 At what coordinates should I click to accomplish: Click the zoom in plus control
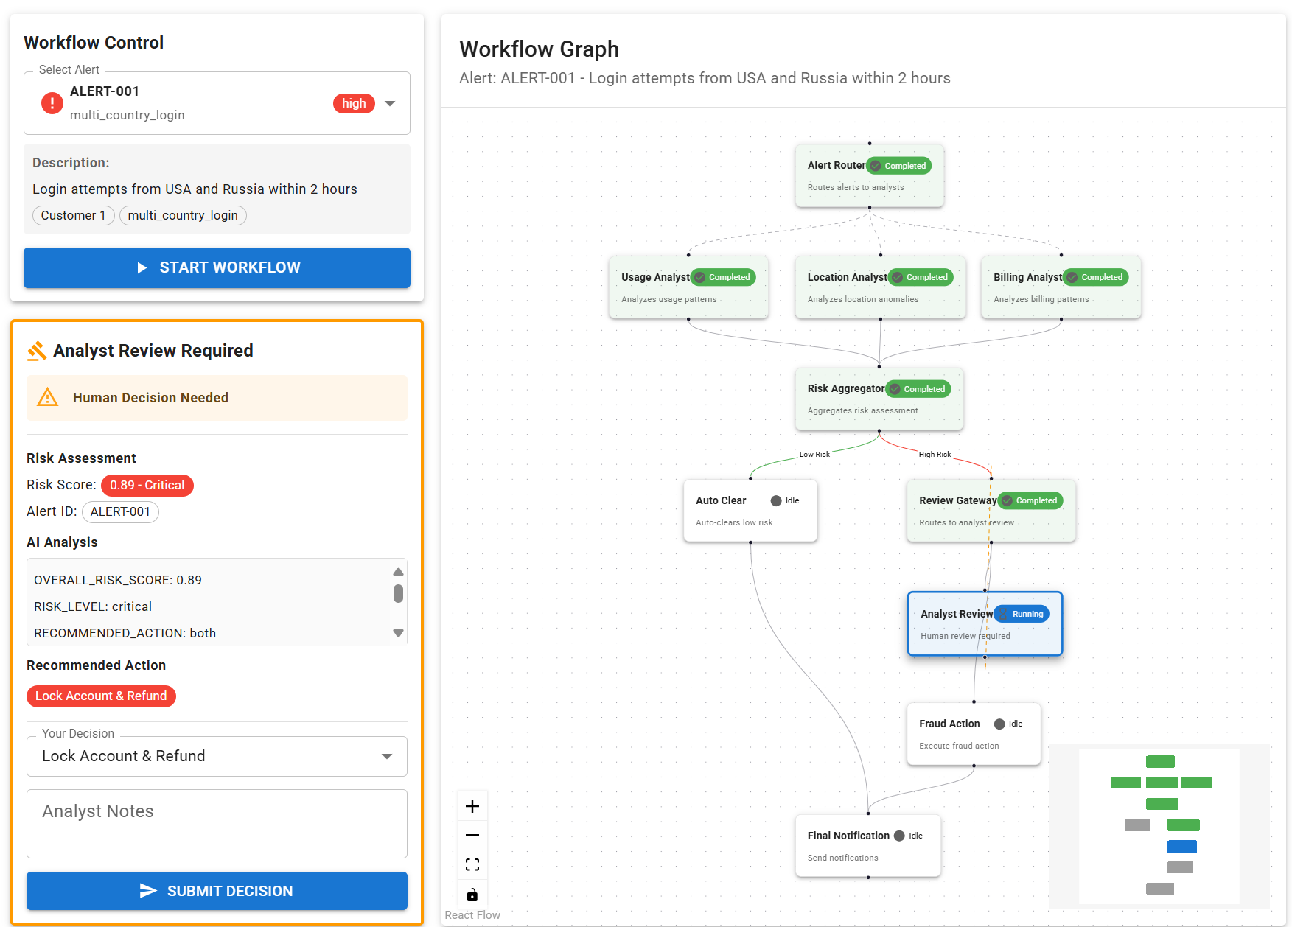tap(472, 806)
